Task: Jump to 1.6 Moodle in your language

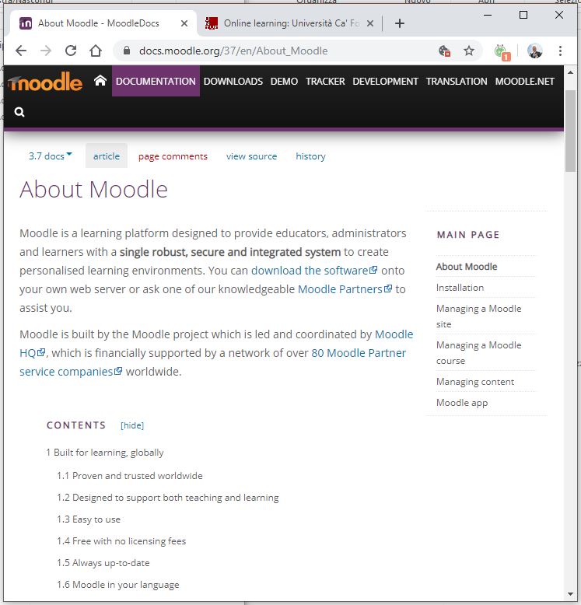Action: (118, 585)
